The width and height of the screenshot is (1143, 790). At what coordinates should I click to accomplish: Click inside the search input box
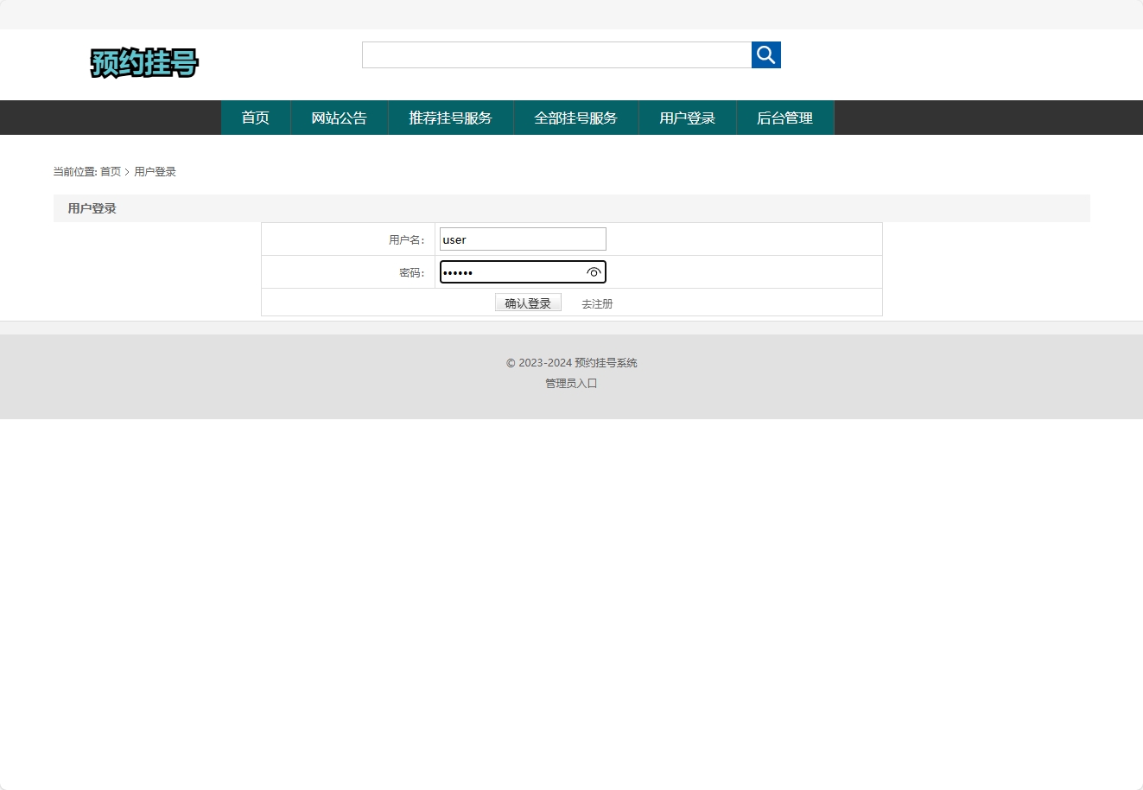pos(556,54)
